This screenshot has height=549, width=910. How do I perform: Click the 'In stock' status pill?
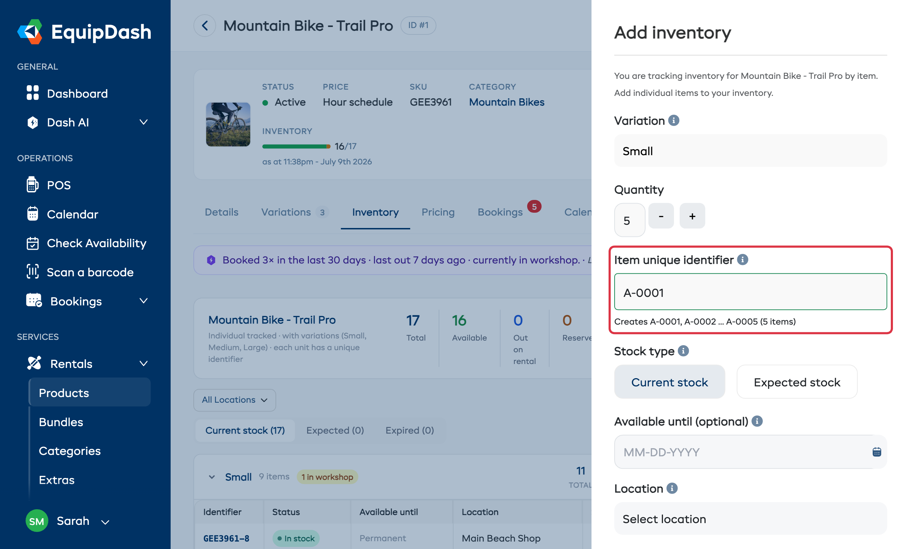coord(296,538)
